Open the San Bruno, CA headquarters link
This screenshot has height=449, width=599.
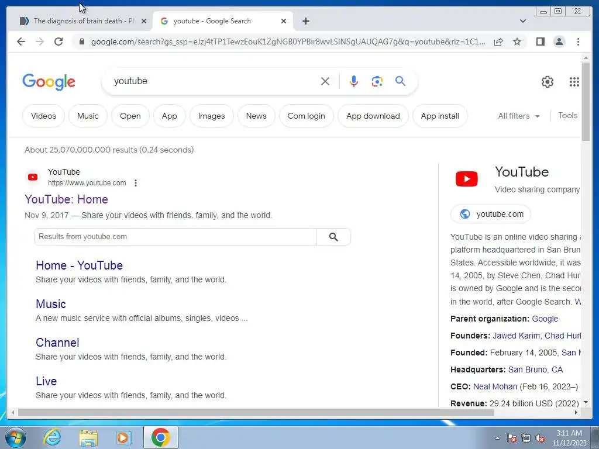pyautogui.click(x=536, y=369)
